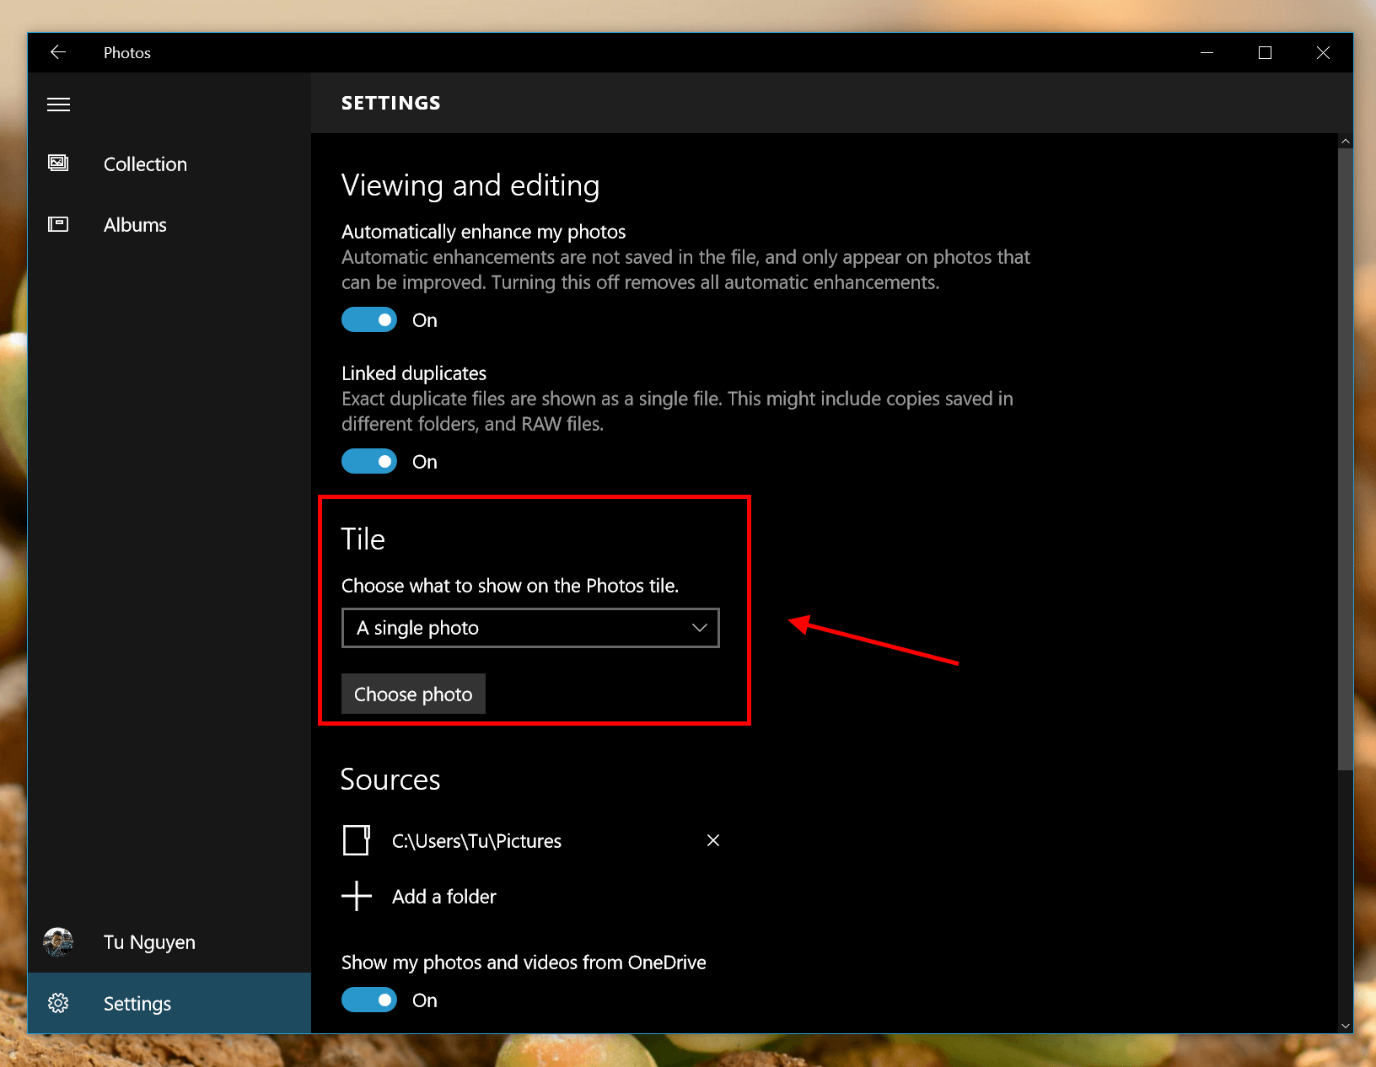
Task: Go back using the back arrow
Action: tap(57, 52)
